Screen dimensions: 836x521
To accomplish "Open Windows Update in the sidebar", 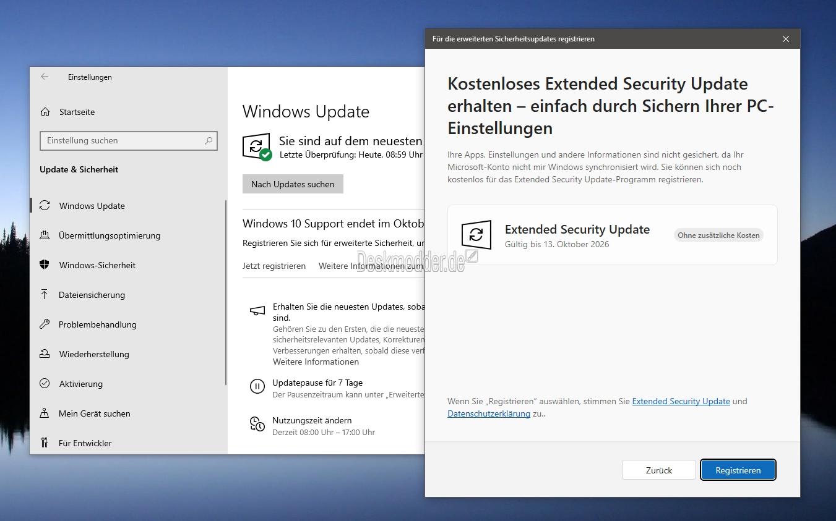I will [x=129, y=206].
